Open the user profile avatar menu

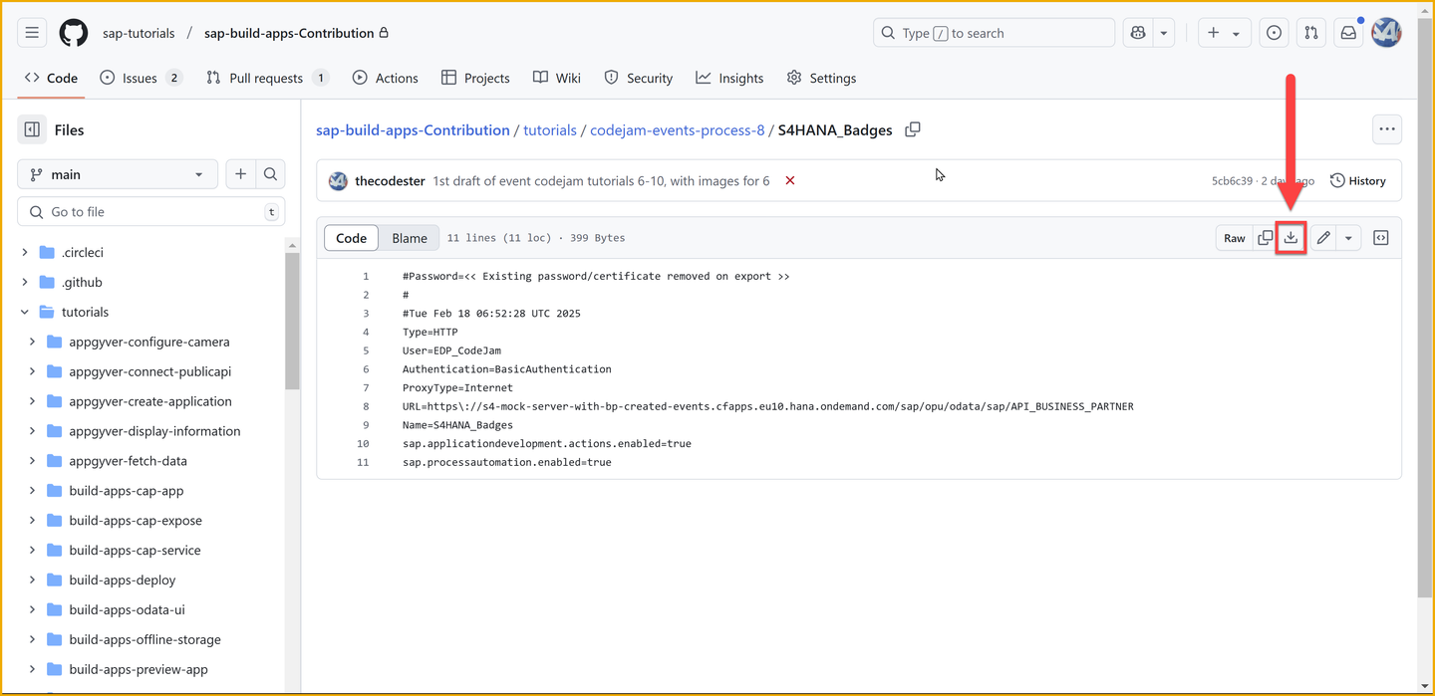click(1386, 33)
